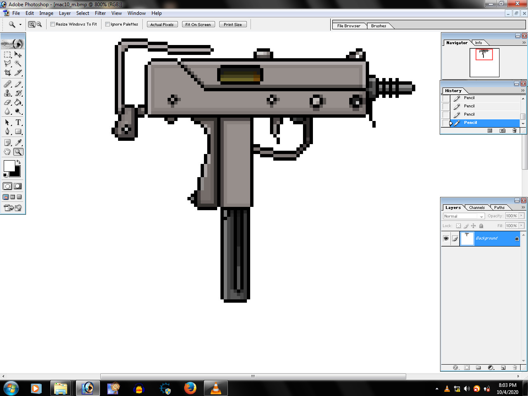528x396 pixels.
Task: Select the Lasso tool
Action: coord(7,63)
